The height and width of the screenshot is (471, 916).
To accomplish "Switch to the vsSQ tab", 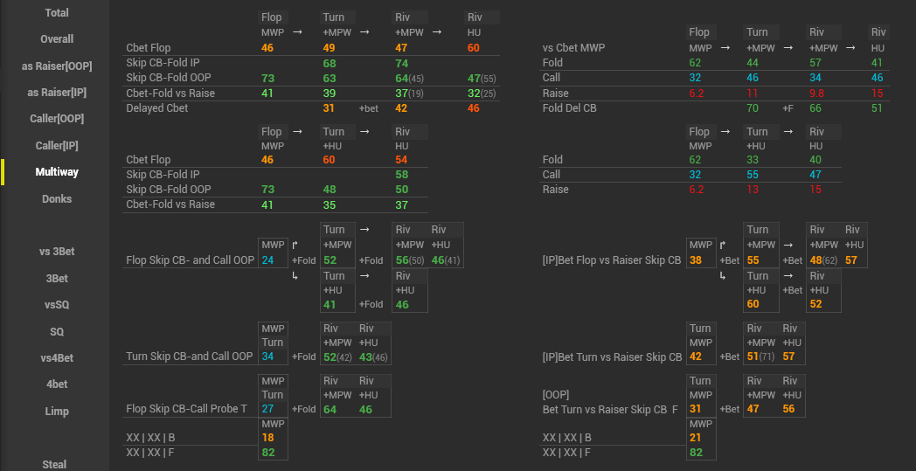I will coord(57,305).
